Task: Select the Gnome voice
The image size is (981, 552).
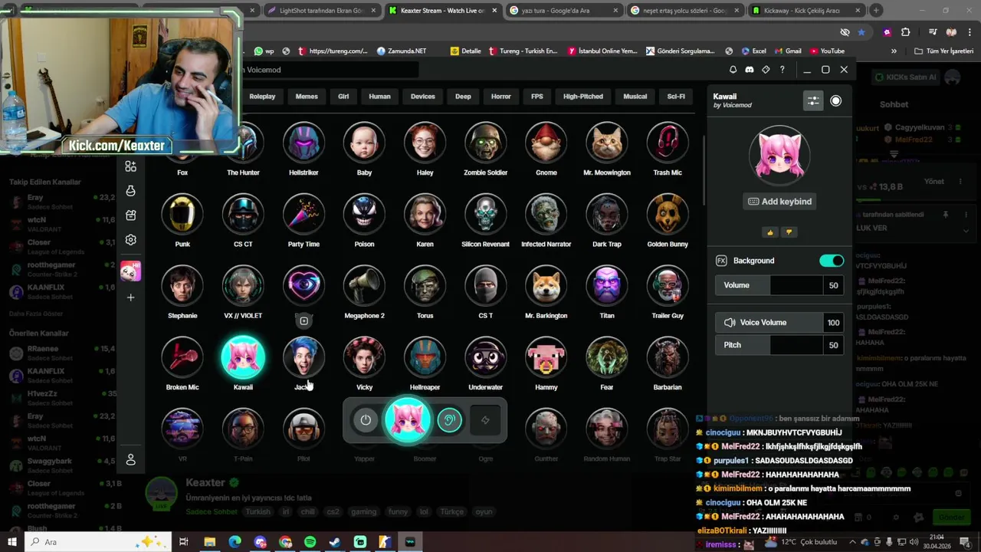Action: pos(546,143)
